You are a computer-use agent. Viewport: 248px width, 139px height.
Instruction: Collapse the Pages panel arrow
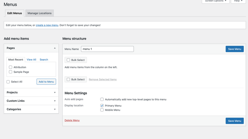pos(55,48)
